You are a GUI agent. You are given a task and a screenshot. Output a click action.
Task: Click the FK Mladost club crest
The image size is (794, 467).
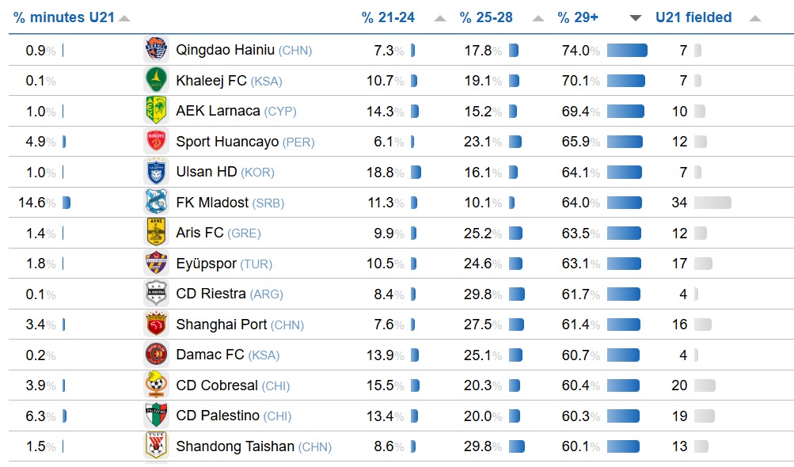tap(156, 202)
